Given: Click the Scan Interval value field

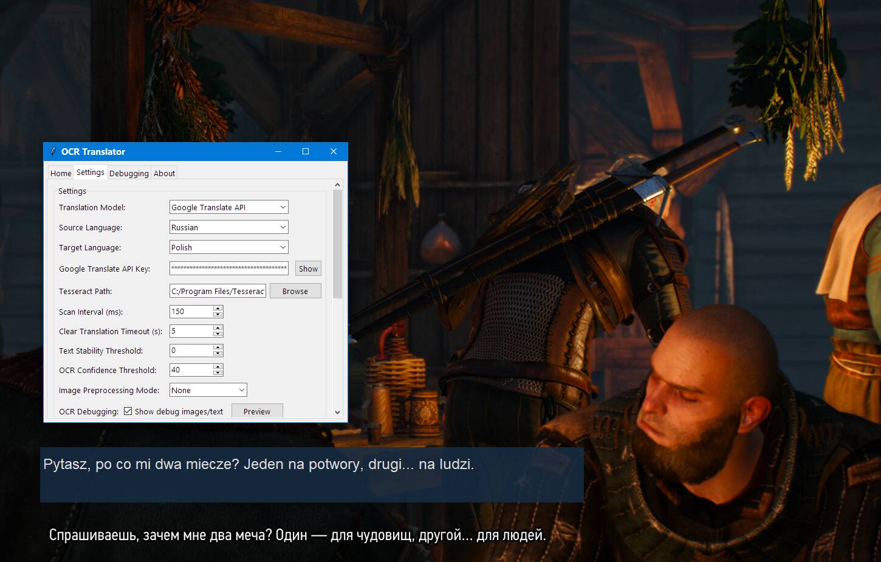Looking at the screenshot, I should click(x=191, y=311).
